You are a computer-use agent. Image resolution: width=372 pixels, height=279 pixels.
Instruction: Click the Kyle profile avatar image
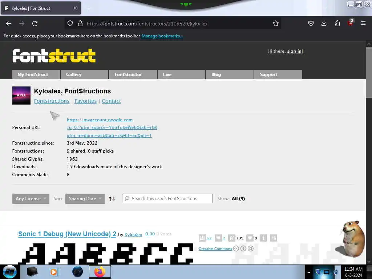click(x=21, y=96)
